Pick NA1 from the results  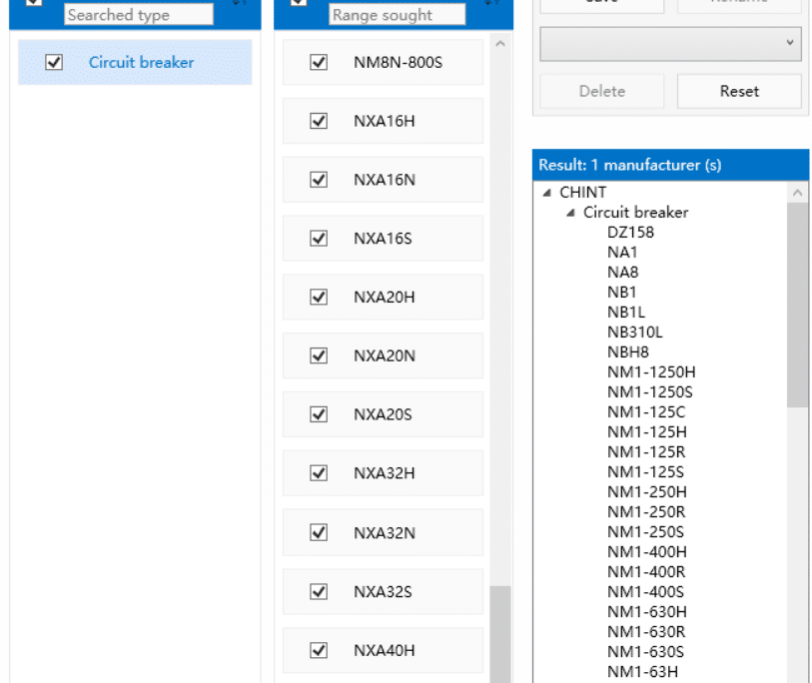pos(622,253)
